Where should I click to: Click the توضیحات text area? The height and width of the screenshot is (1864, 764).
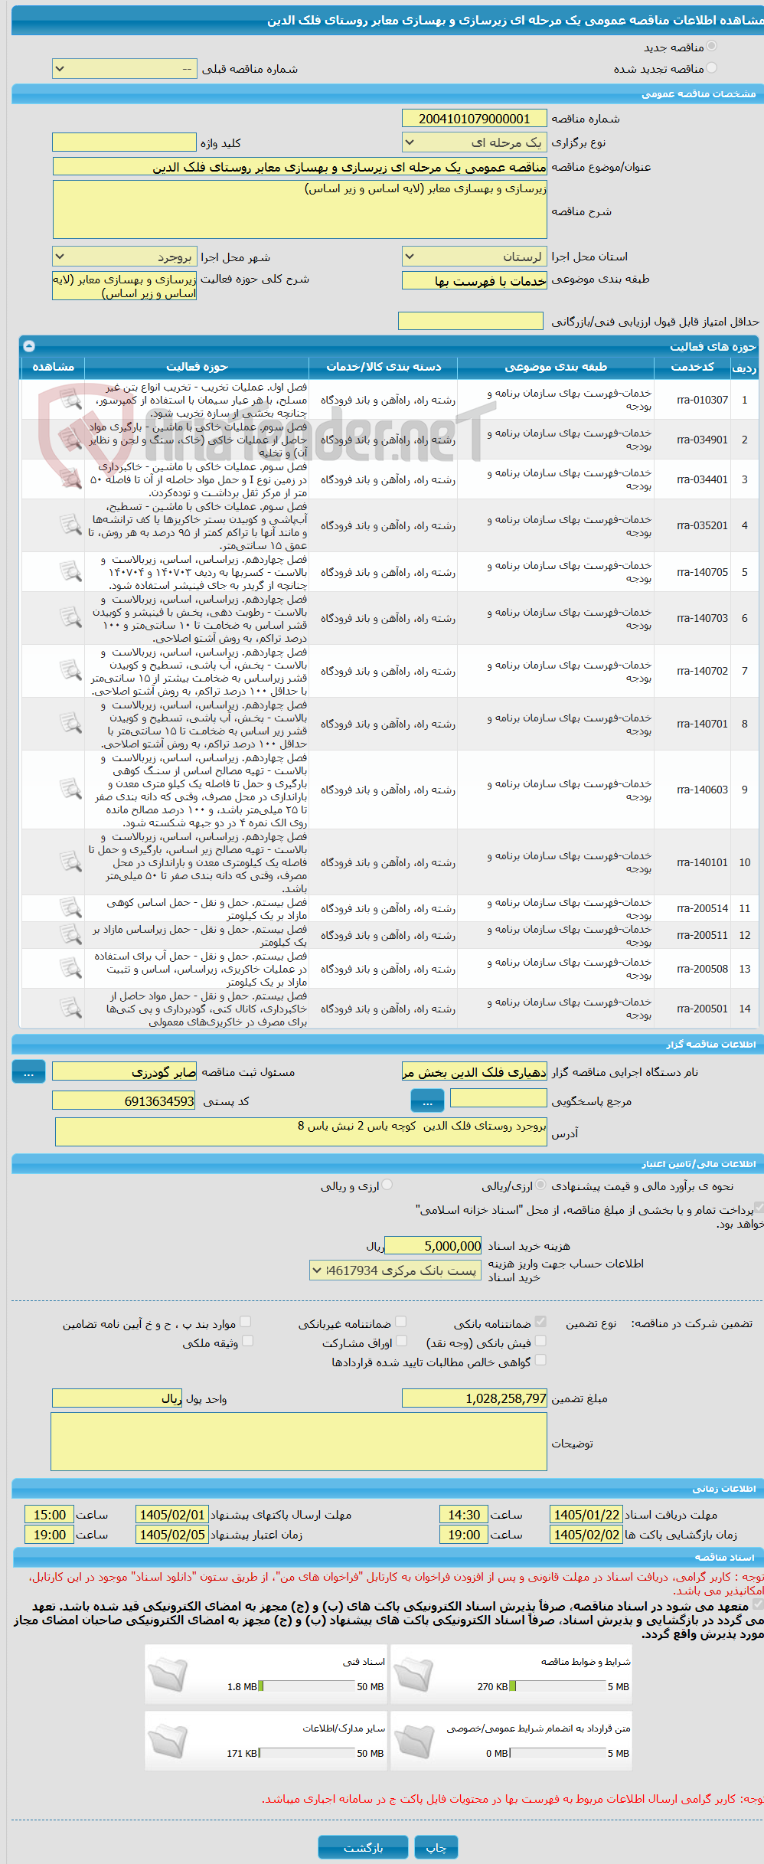[x=299, y=1442]
